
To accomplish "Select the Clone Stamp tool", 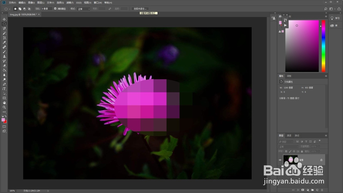I will pos(4,57).
